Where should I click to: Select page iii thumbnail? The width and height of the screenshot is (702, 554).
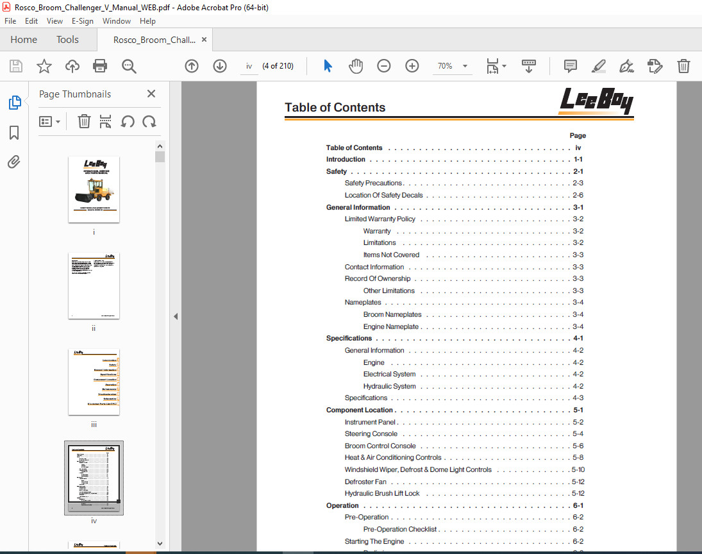[94, 382]
